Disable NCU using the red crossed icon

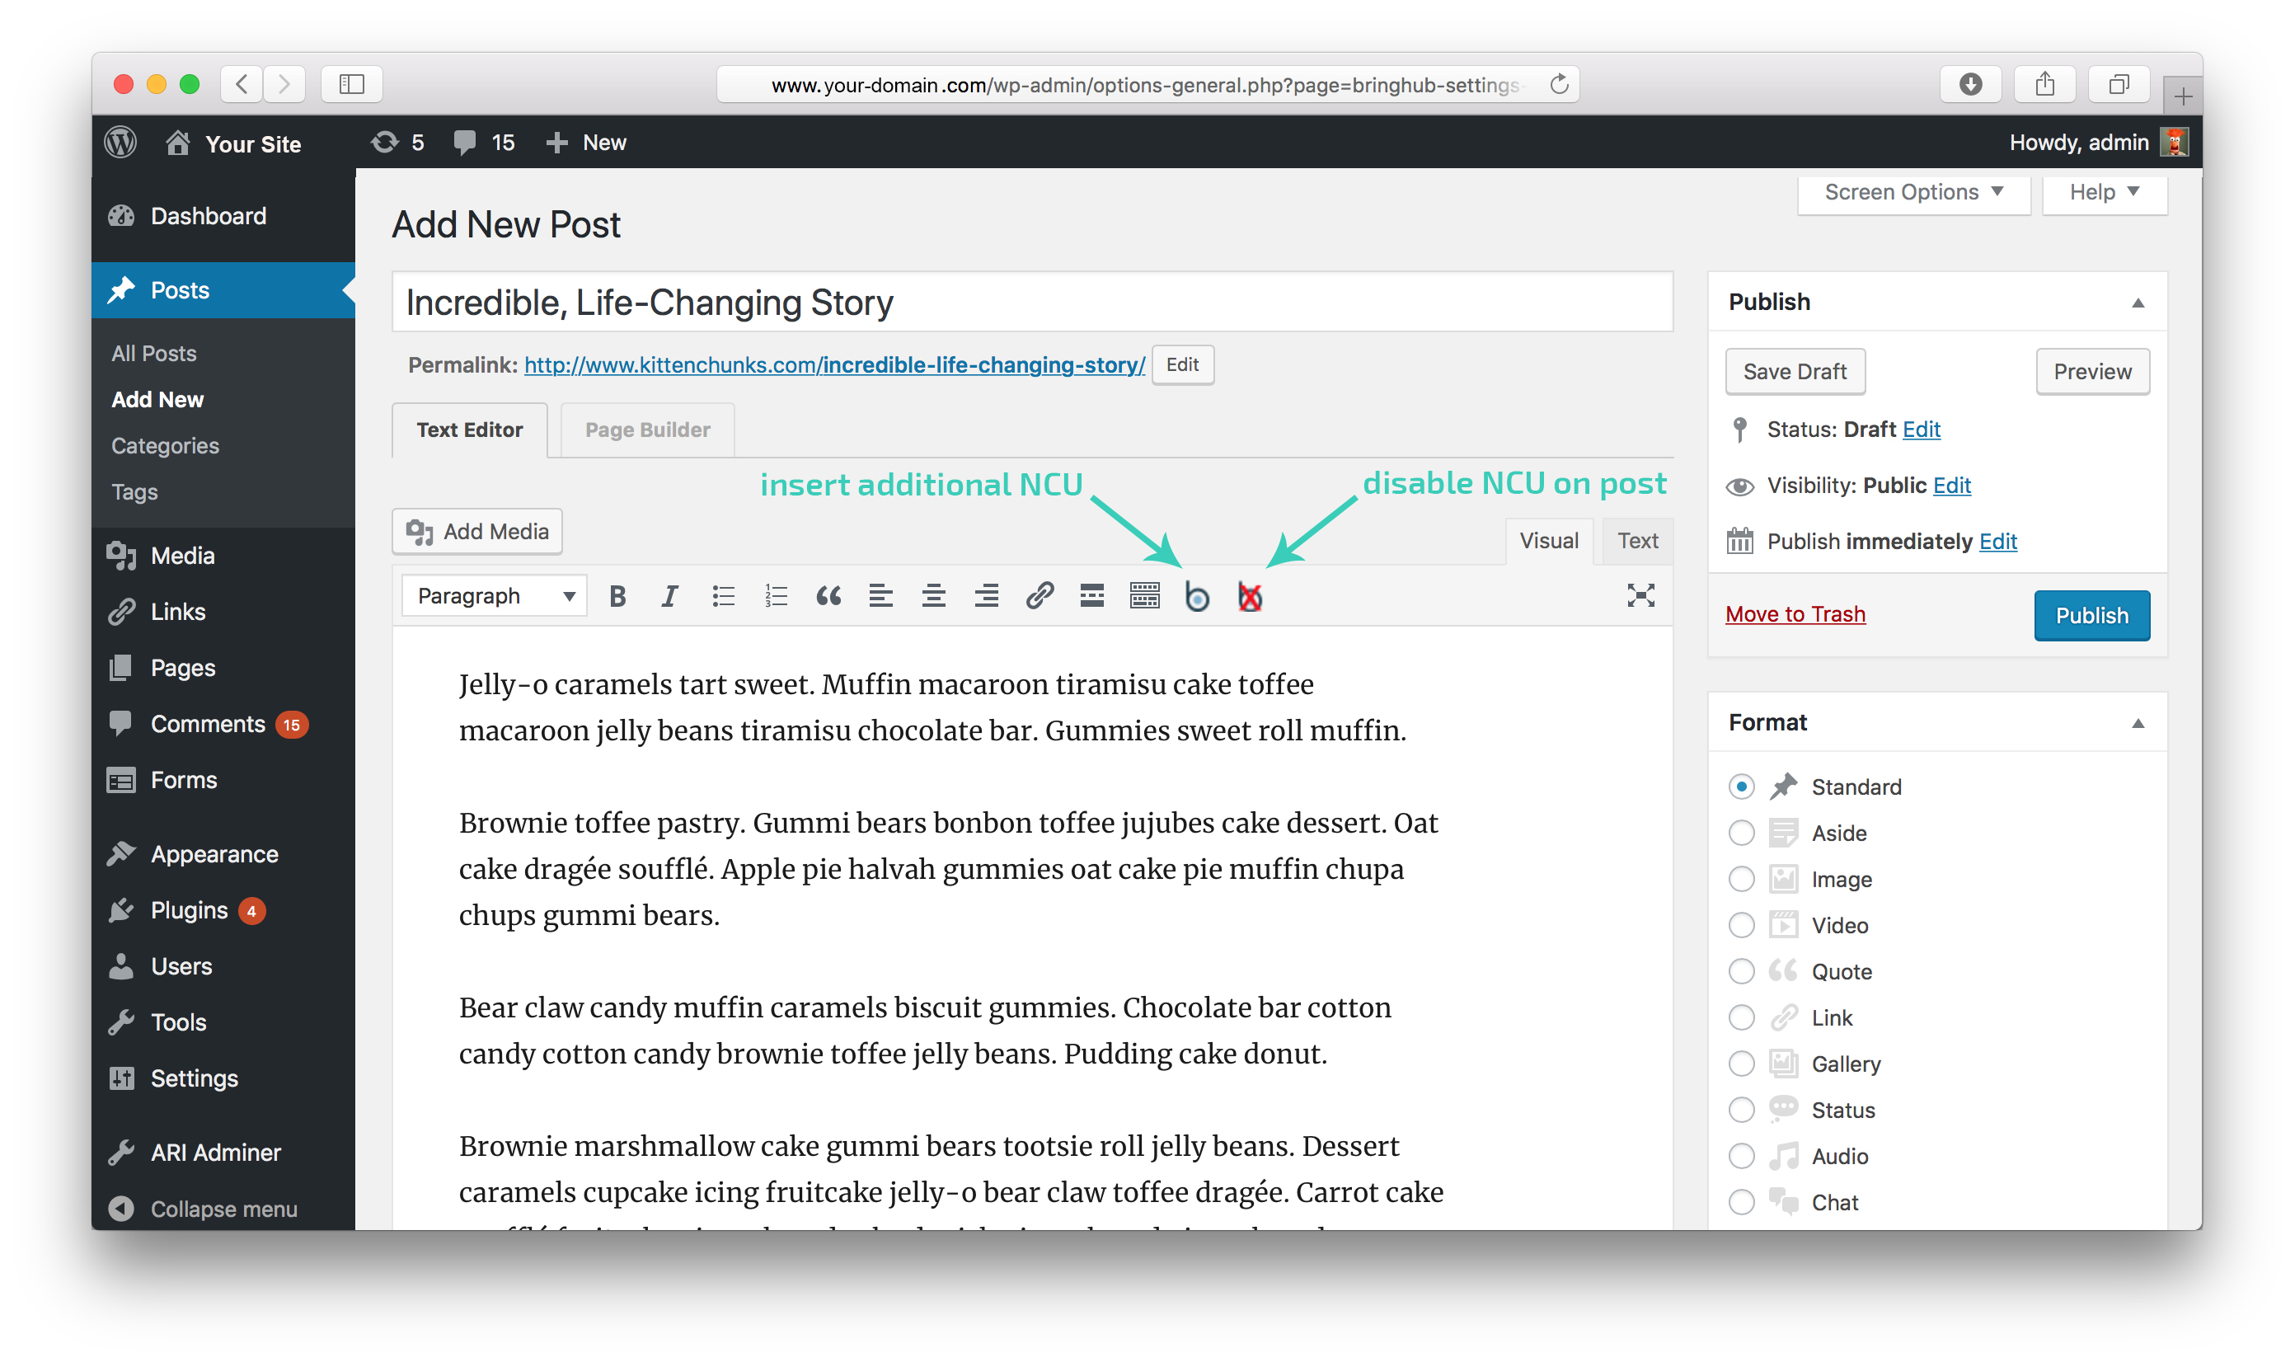[1250, 598]
